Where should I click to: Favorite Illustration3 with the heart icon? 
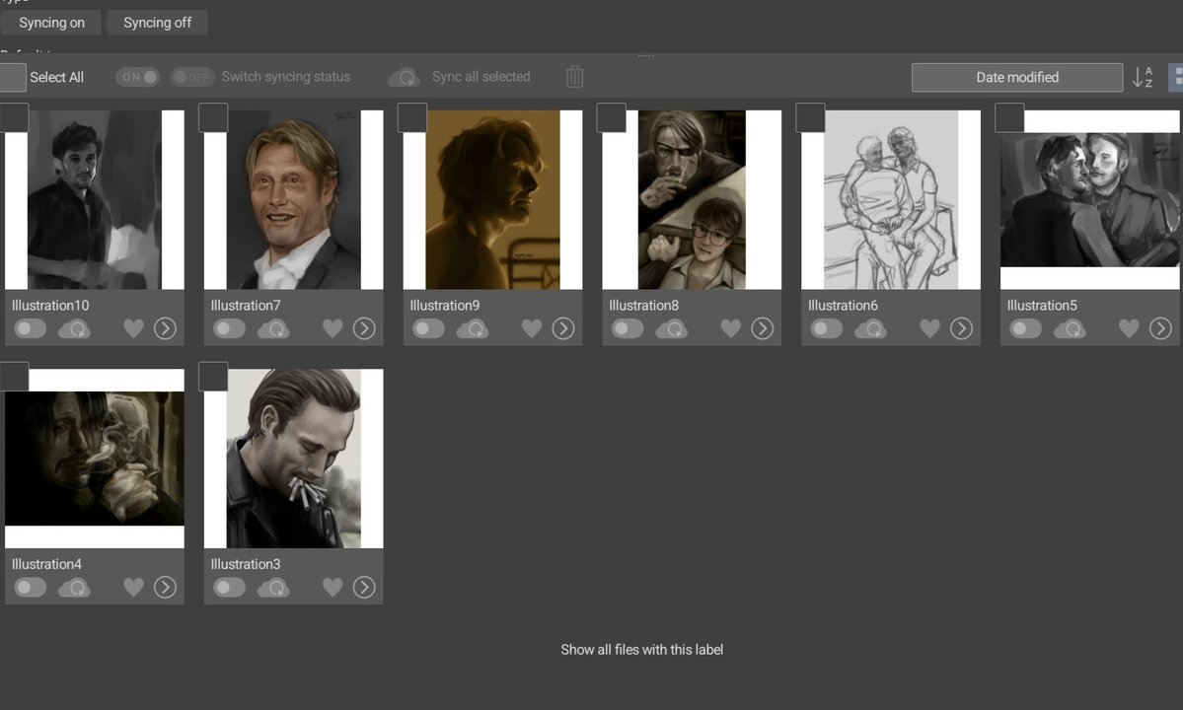pos(333,587)
